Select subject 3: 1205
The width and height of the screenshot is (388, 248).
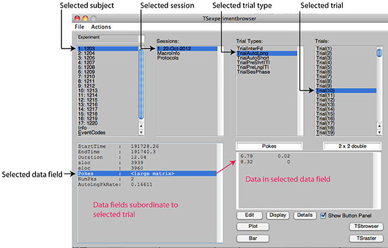[108, 58]
